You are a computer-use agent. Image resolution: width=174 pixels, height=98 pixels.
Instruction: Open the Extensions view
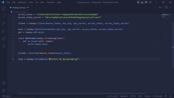coord(4,39)
